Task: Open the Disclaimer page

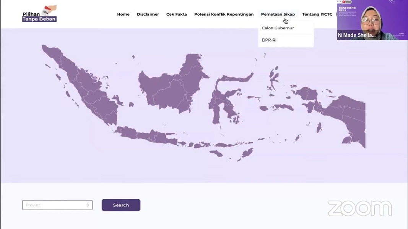Action: click(148, 14)
